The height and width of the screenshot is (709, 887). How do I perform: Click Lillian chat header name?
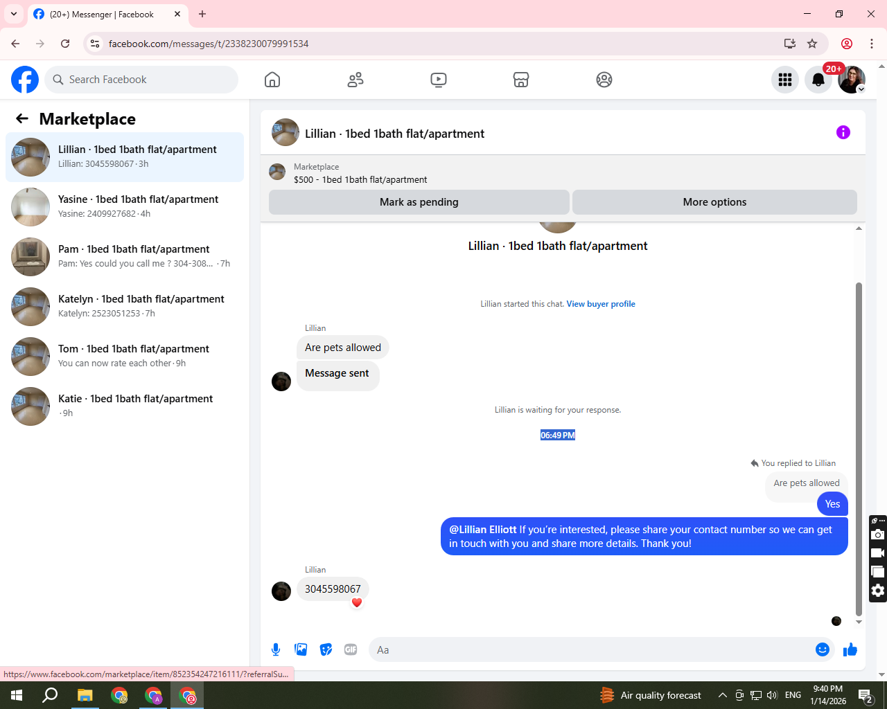pyautogui.click(x=394, y=134)
